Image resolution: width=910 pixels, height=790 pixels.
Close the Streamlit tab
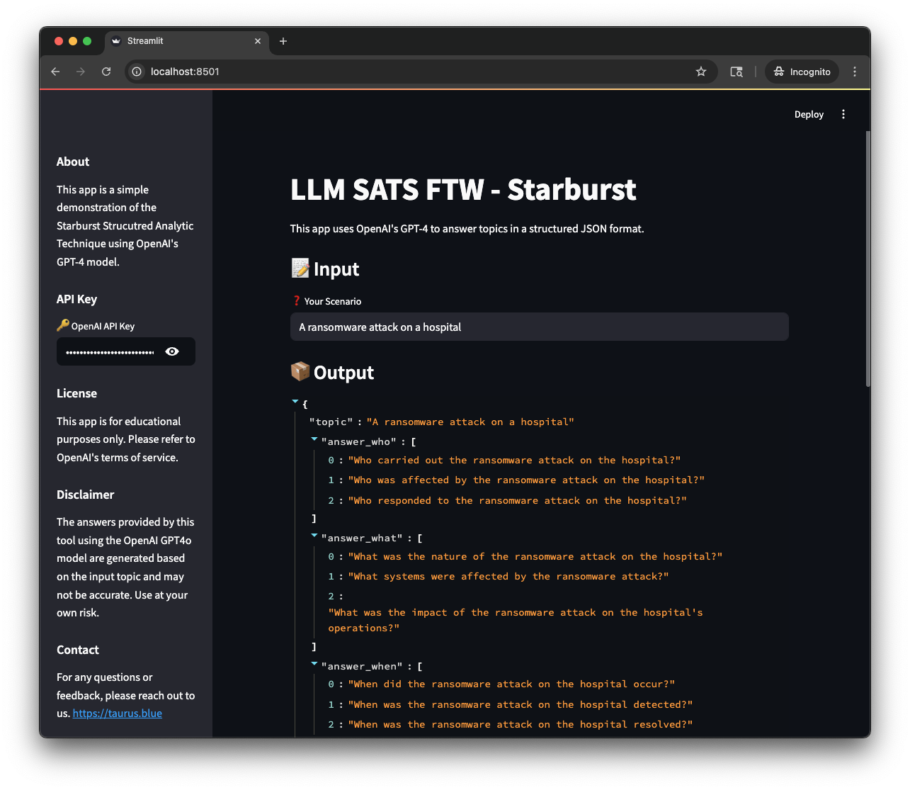coord(258,41)
